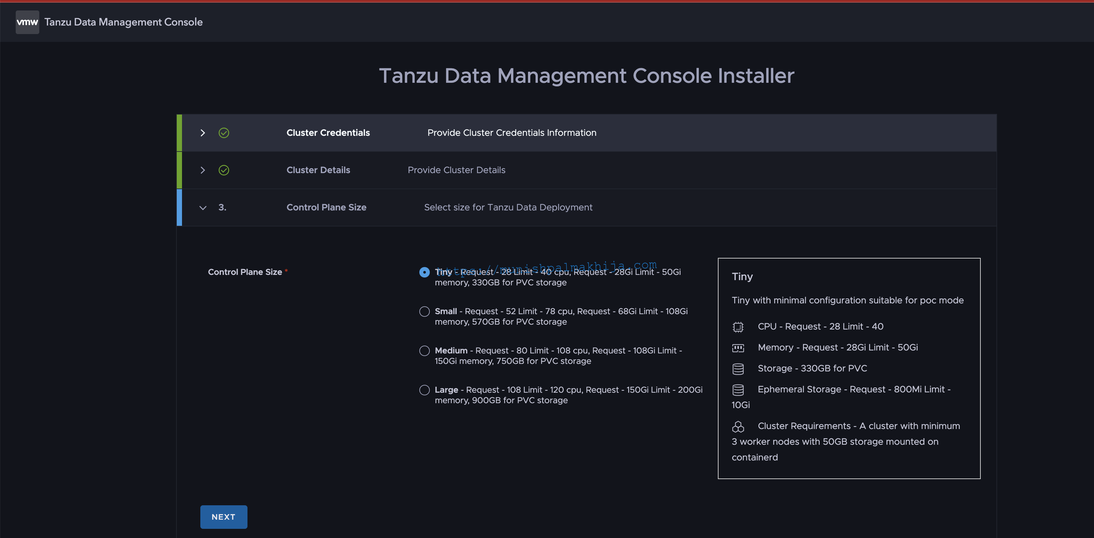1094x538 pixels.
Task: Click 'Tiny with minimal configuration' description
Action: coord(847,301)
